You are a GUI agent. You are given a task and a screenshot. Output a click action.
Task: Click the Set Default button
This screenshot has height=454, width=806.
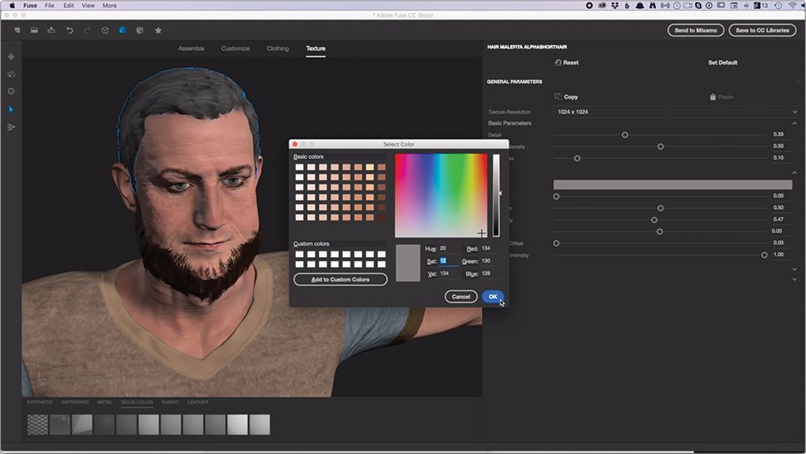click(x=723, y=62)
